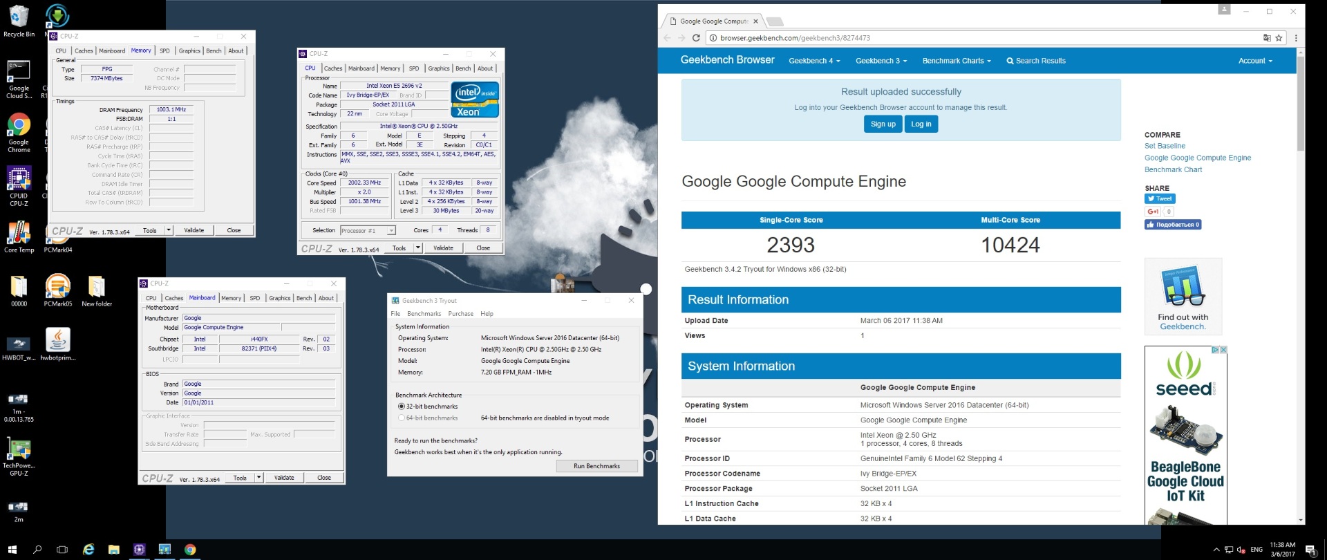Open Chrome three-dot menu
This screenshot has height=560, width=1327.
[1296, 38]
